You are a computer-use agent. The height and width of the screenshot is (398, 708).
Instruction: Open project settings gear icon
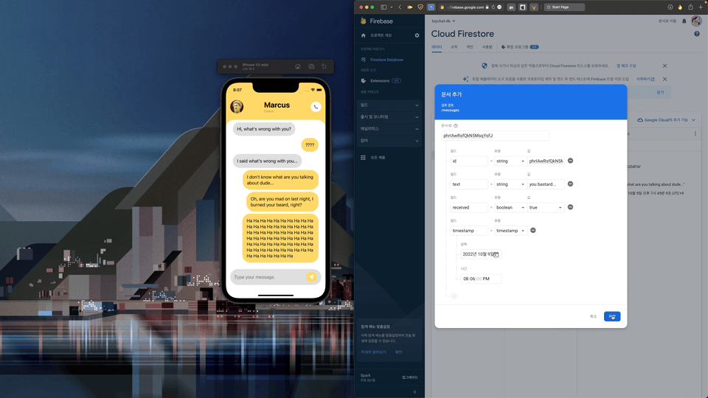click(x=417, y=35)
